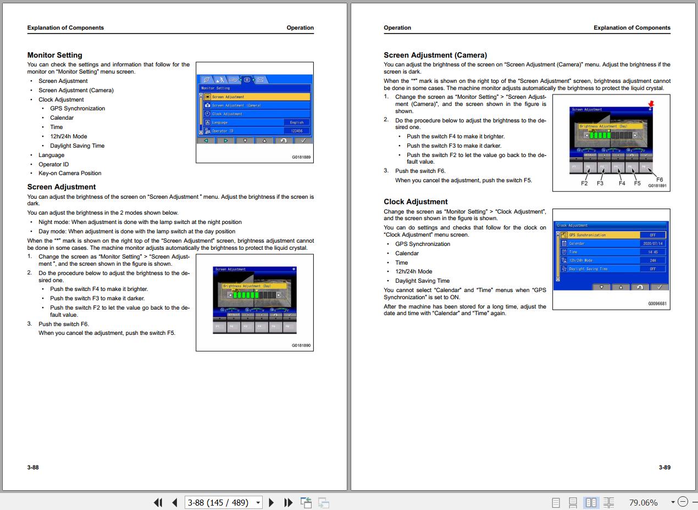
Task: Click the Monitor Setting heading
Action: coord(55,55)
